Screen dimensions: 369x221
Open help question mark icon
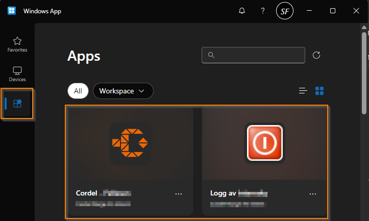pyautogui.click(x=263, y=11)
